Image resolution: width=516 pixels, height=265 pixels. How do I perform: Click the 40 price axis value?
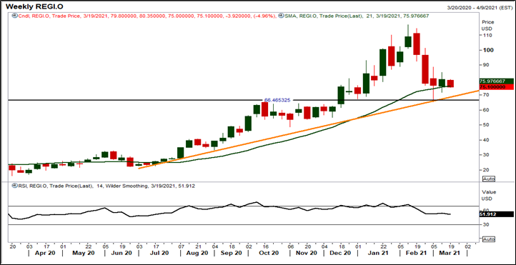[485, 140]
